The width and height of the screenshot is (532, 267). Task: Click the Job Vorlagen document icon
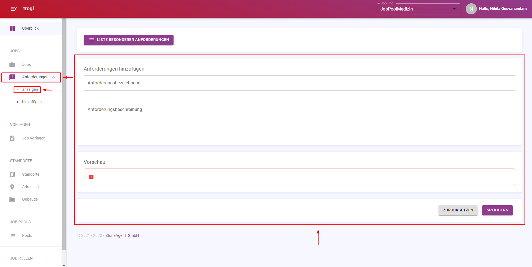12,138
